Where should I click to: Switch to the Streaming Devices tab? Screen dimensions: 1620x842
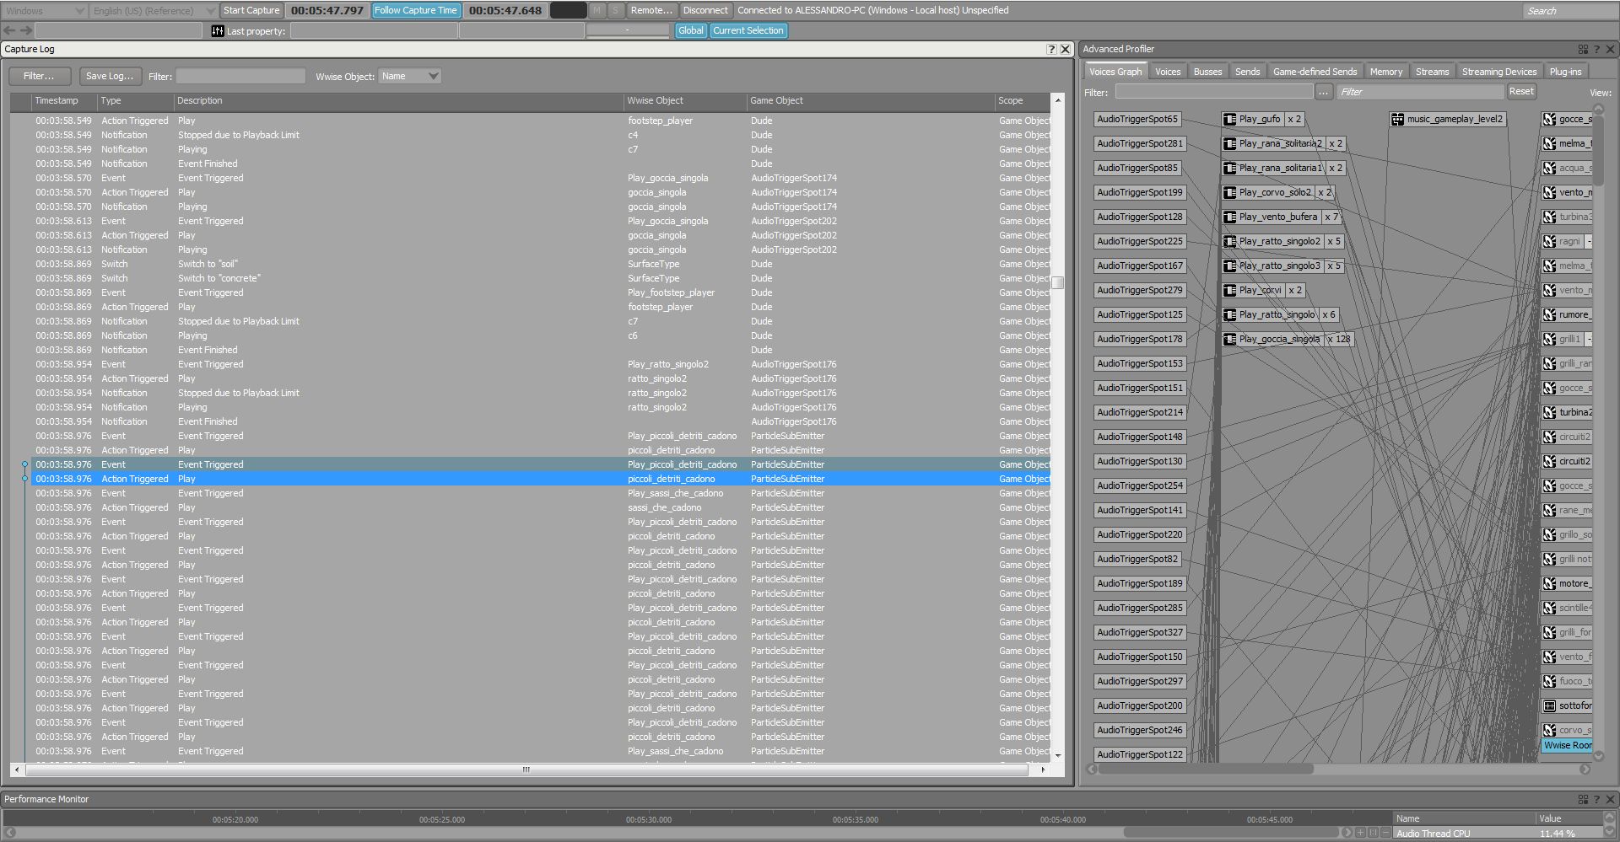[x=1498, y=72]
